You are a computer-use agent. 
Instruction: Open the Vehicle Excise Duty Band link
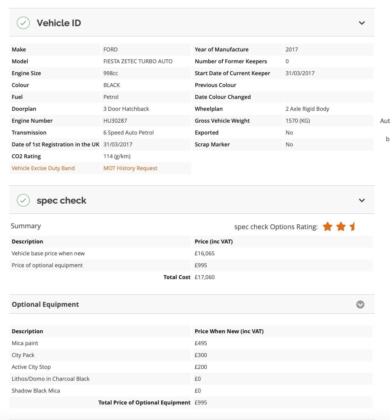43,168
